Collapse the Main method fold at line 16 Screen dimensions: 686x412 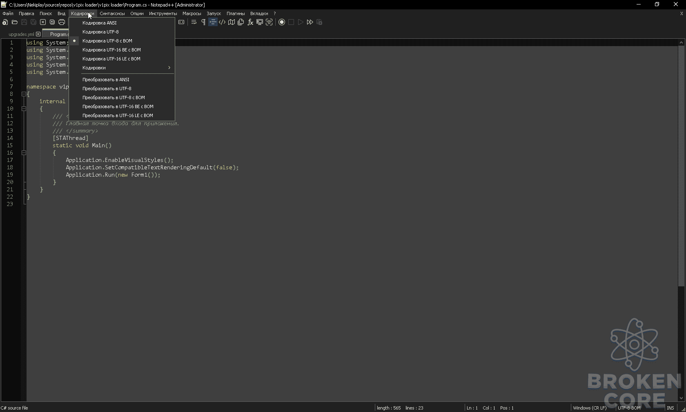pyautogui.click(x=24, y=153)
